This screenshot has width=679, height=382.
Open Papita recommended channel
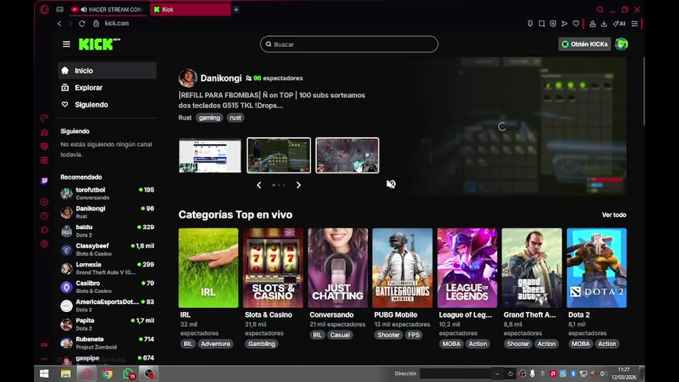pos(107,324)
